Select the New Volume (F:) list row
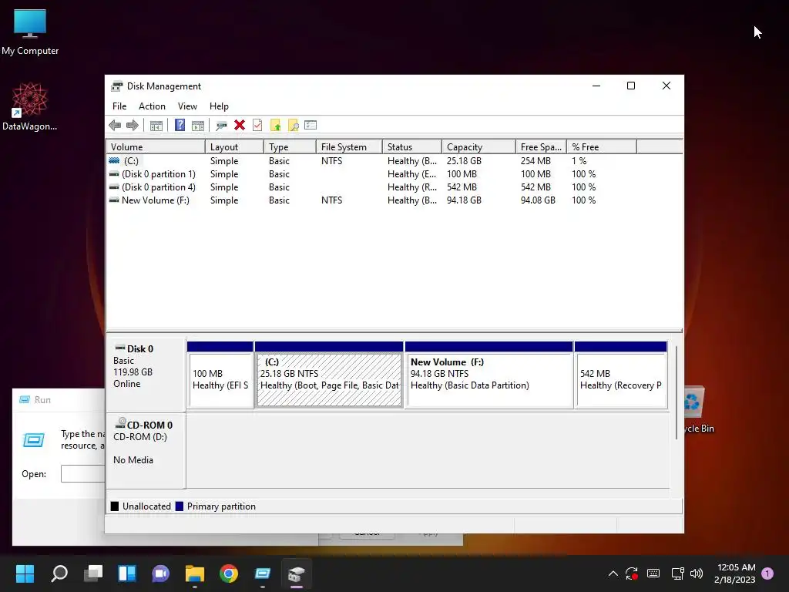This screenshot has height=592, width=789. (x=371, y=200)
